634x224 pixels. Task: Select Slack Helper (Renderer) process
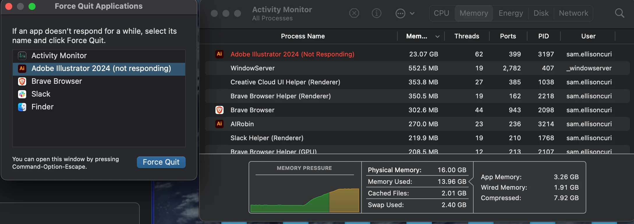coord(267,138)
